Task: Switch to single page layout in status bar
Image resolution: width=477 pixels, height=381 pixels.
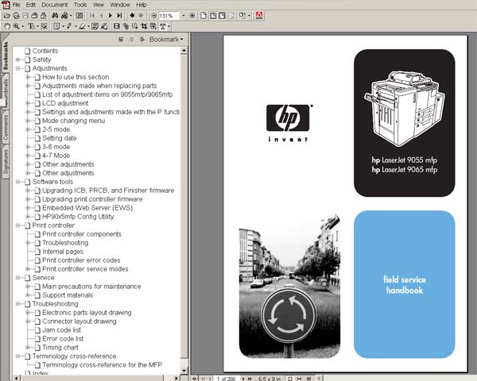Action: tap(290, 379)
